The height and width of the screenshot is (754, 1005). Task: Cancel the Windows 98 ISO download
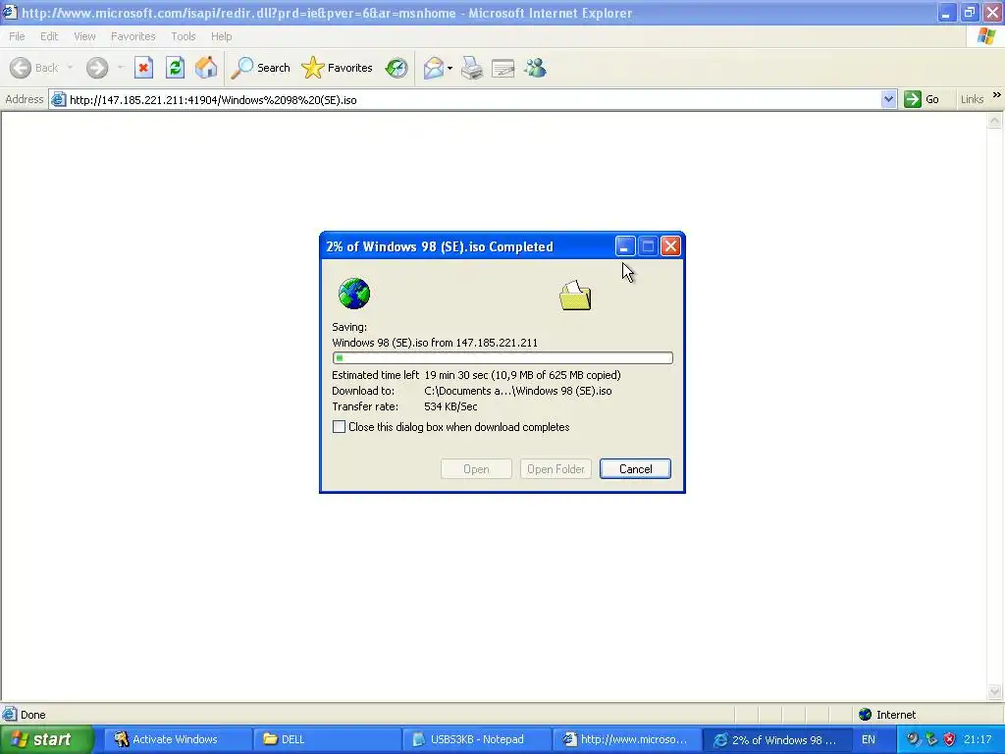[635, 468]
